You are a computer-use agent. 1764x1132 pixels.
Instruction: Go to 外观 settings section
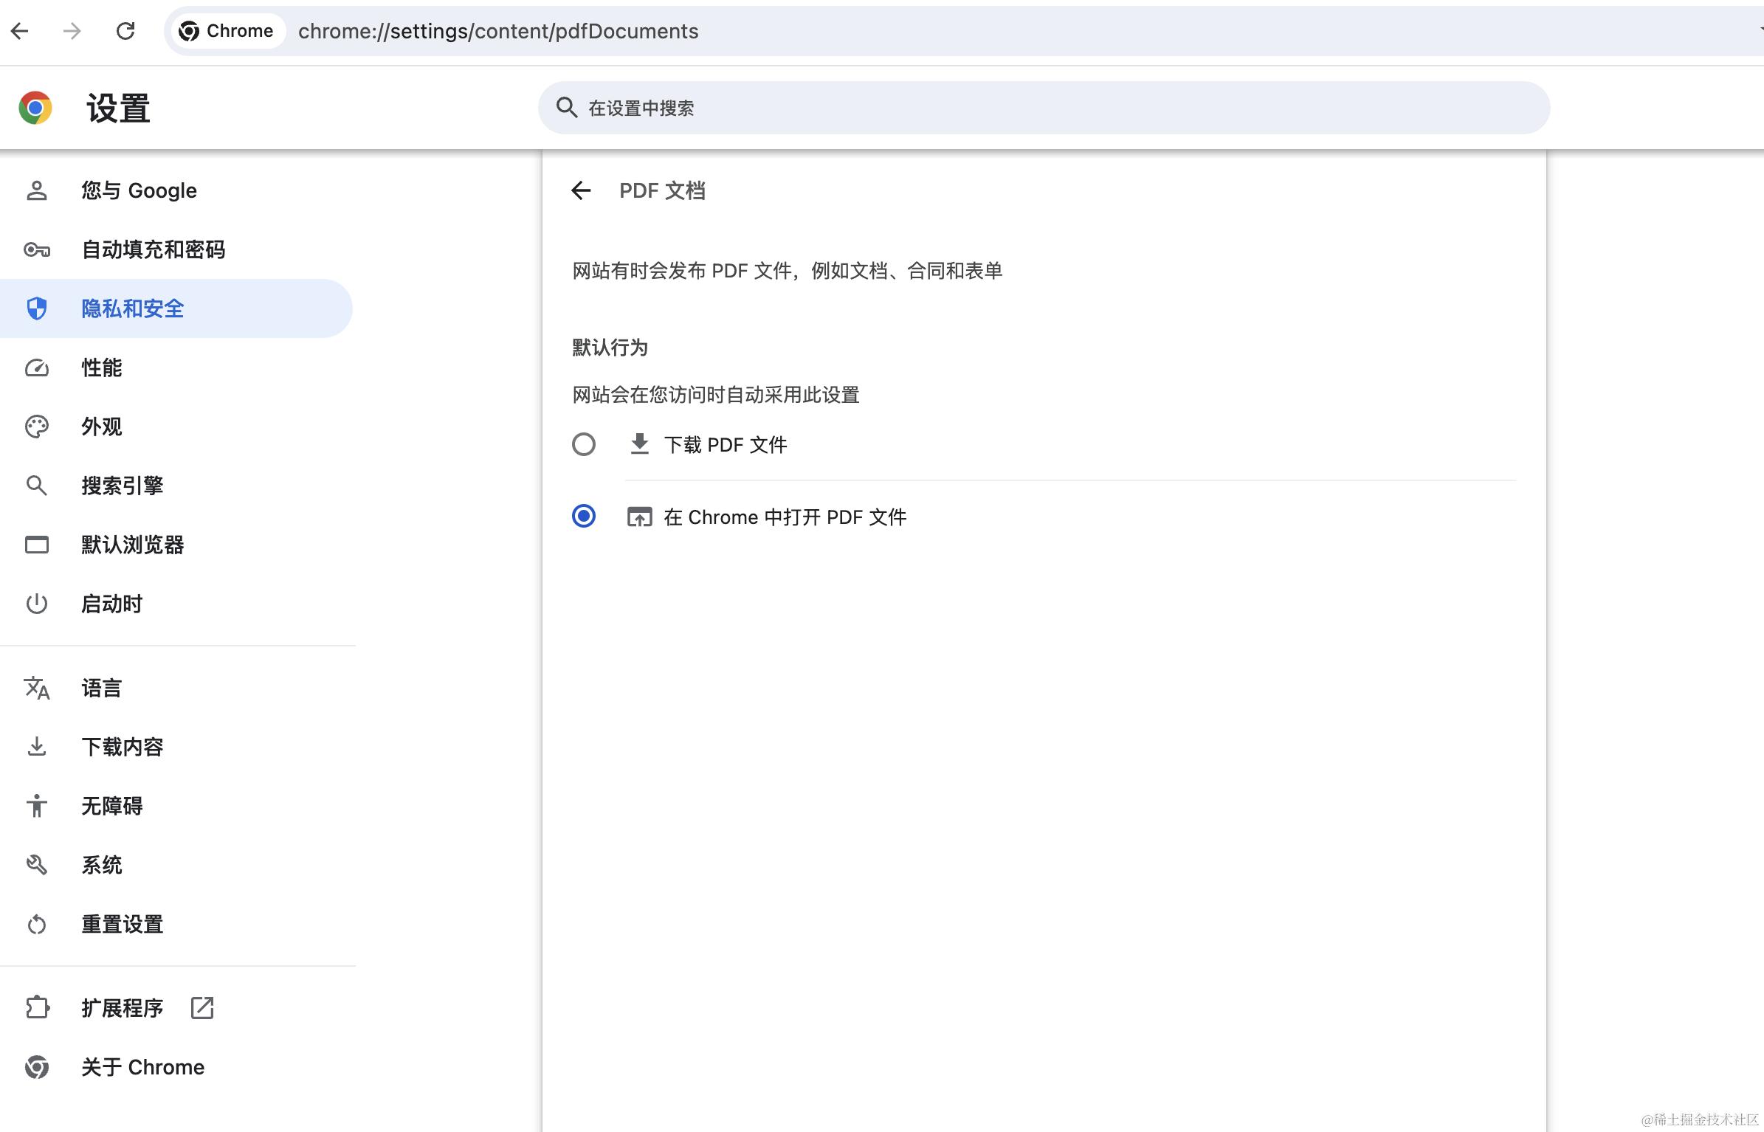pos(102,427)
